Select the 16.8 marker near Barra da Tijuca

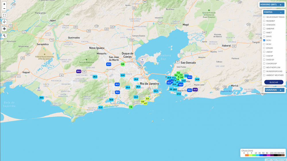coord(111,100)
